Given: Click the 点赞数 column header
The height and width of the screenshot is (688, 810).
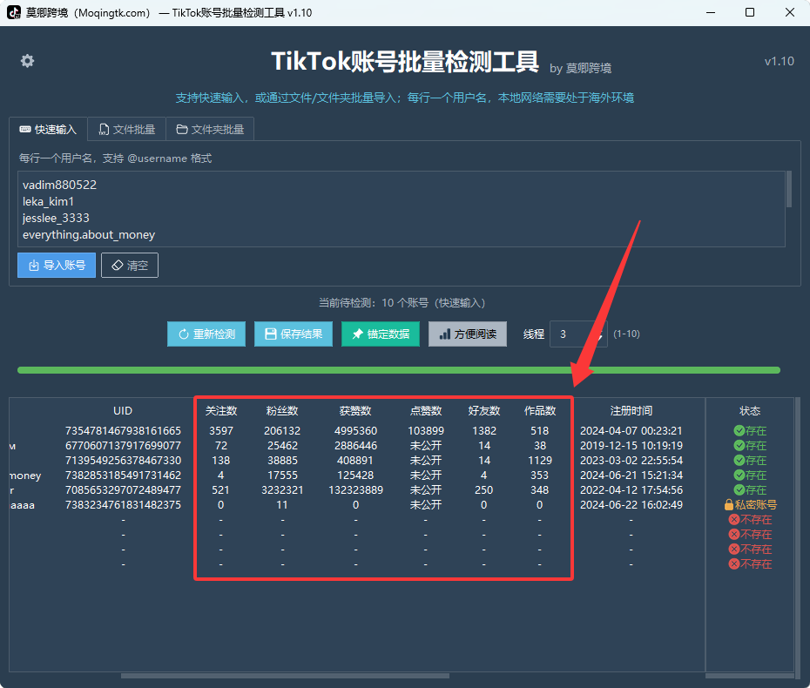Looking at the screenshot, I should [426, 411].
